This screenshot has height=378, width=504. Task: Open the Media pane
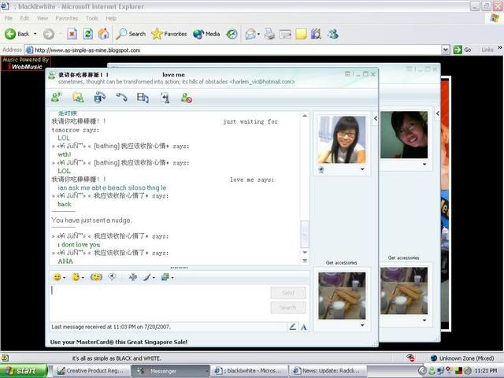point(206,34)
